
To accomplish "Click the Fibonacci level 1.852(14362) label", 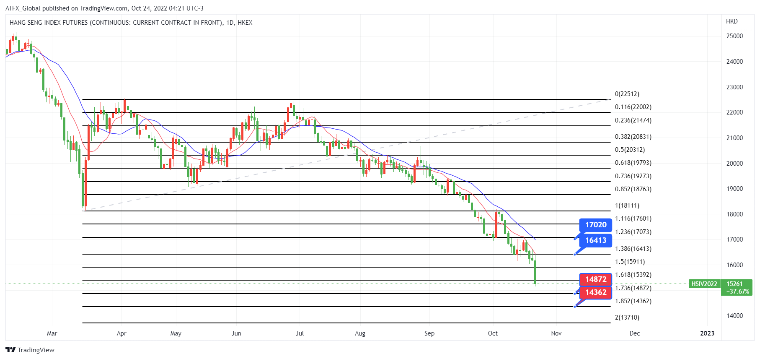I will [633, 301].
